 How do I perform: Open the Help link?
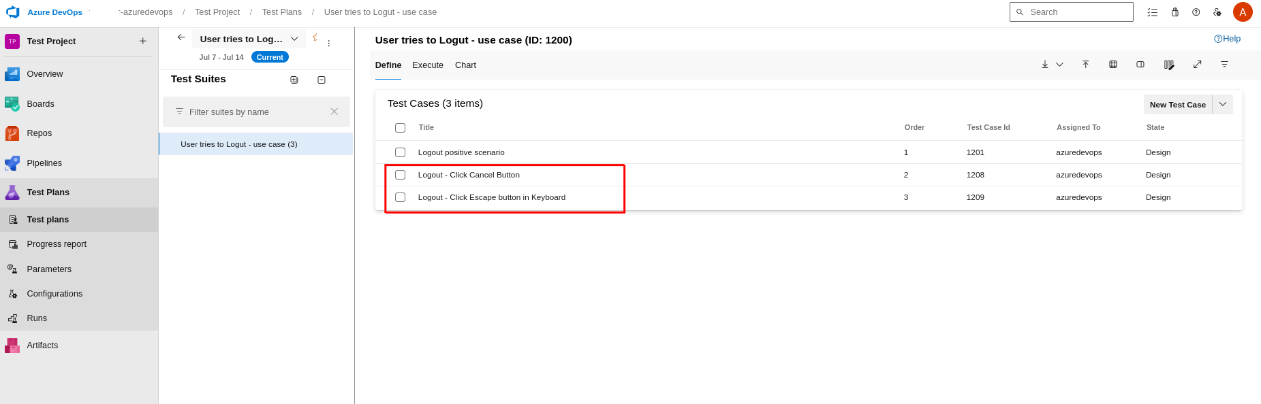(x=1227, y=39)
